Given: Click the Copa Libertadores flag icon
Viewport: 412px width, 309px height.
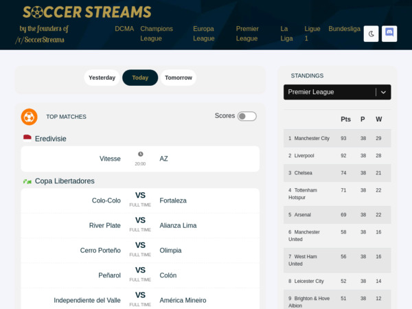Looking at the screenshot, I should coord(27,181).
